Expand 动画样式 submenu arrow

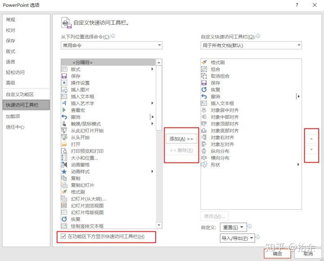[152, 171]
